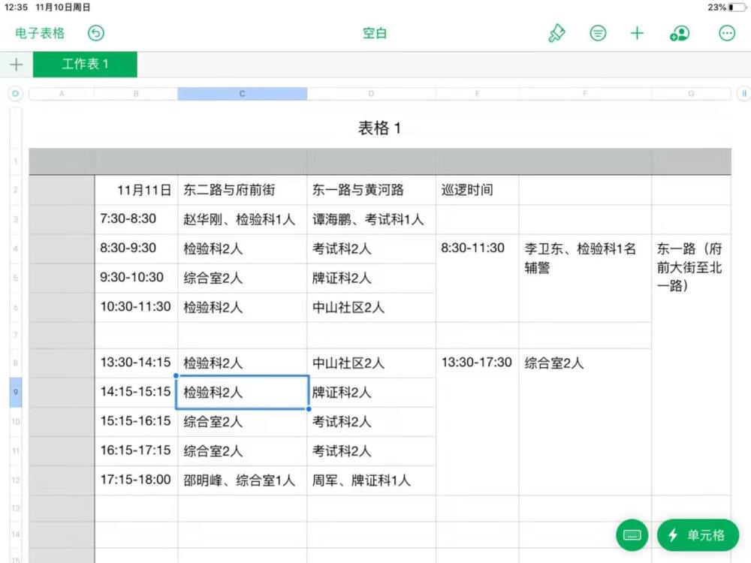
Task: Select row 2 header
Action: coord(16,190)
